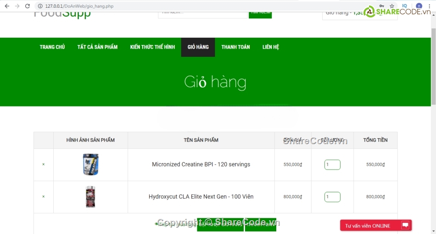Go to KIẾN THỨC THỂ HÌNH page
This screenshot has width=436, height=234.
point(152,47)
